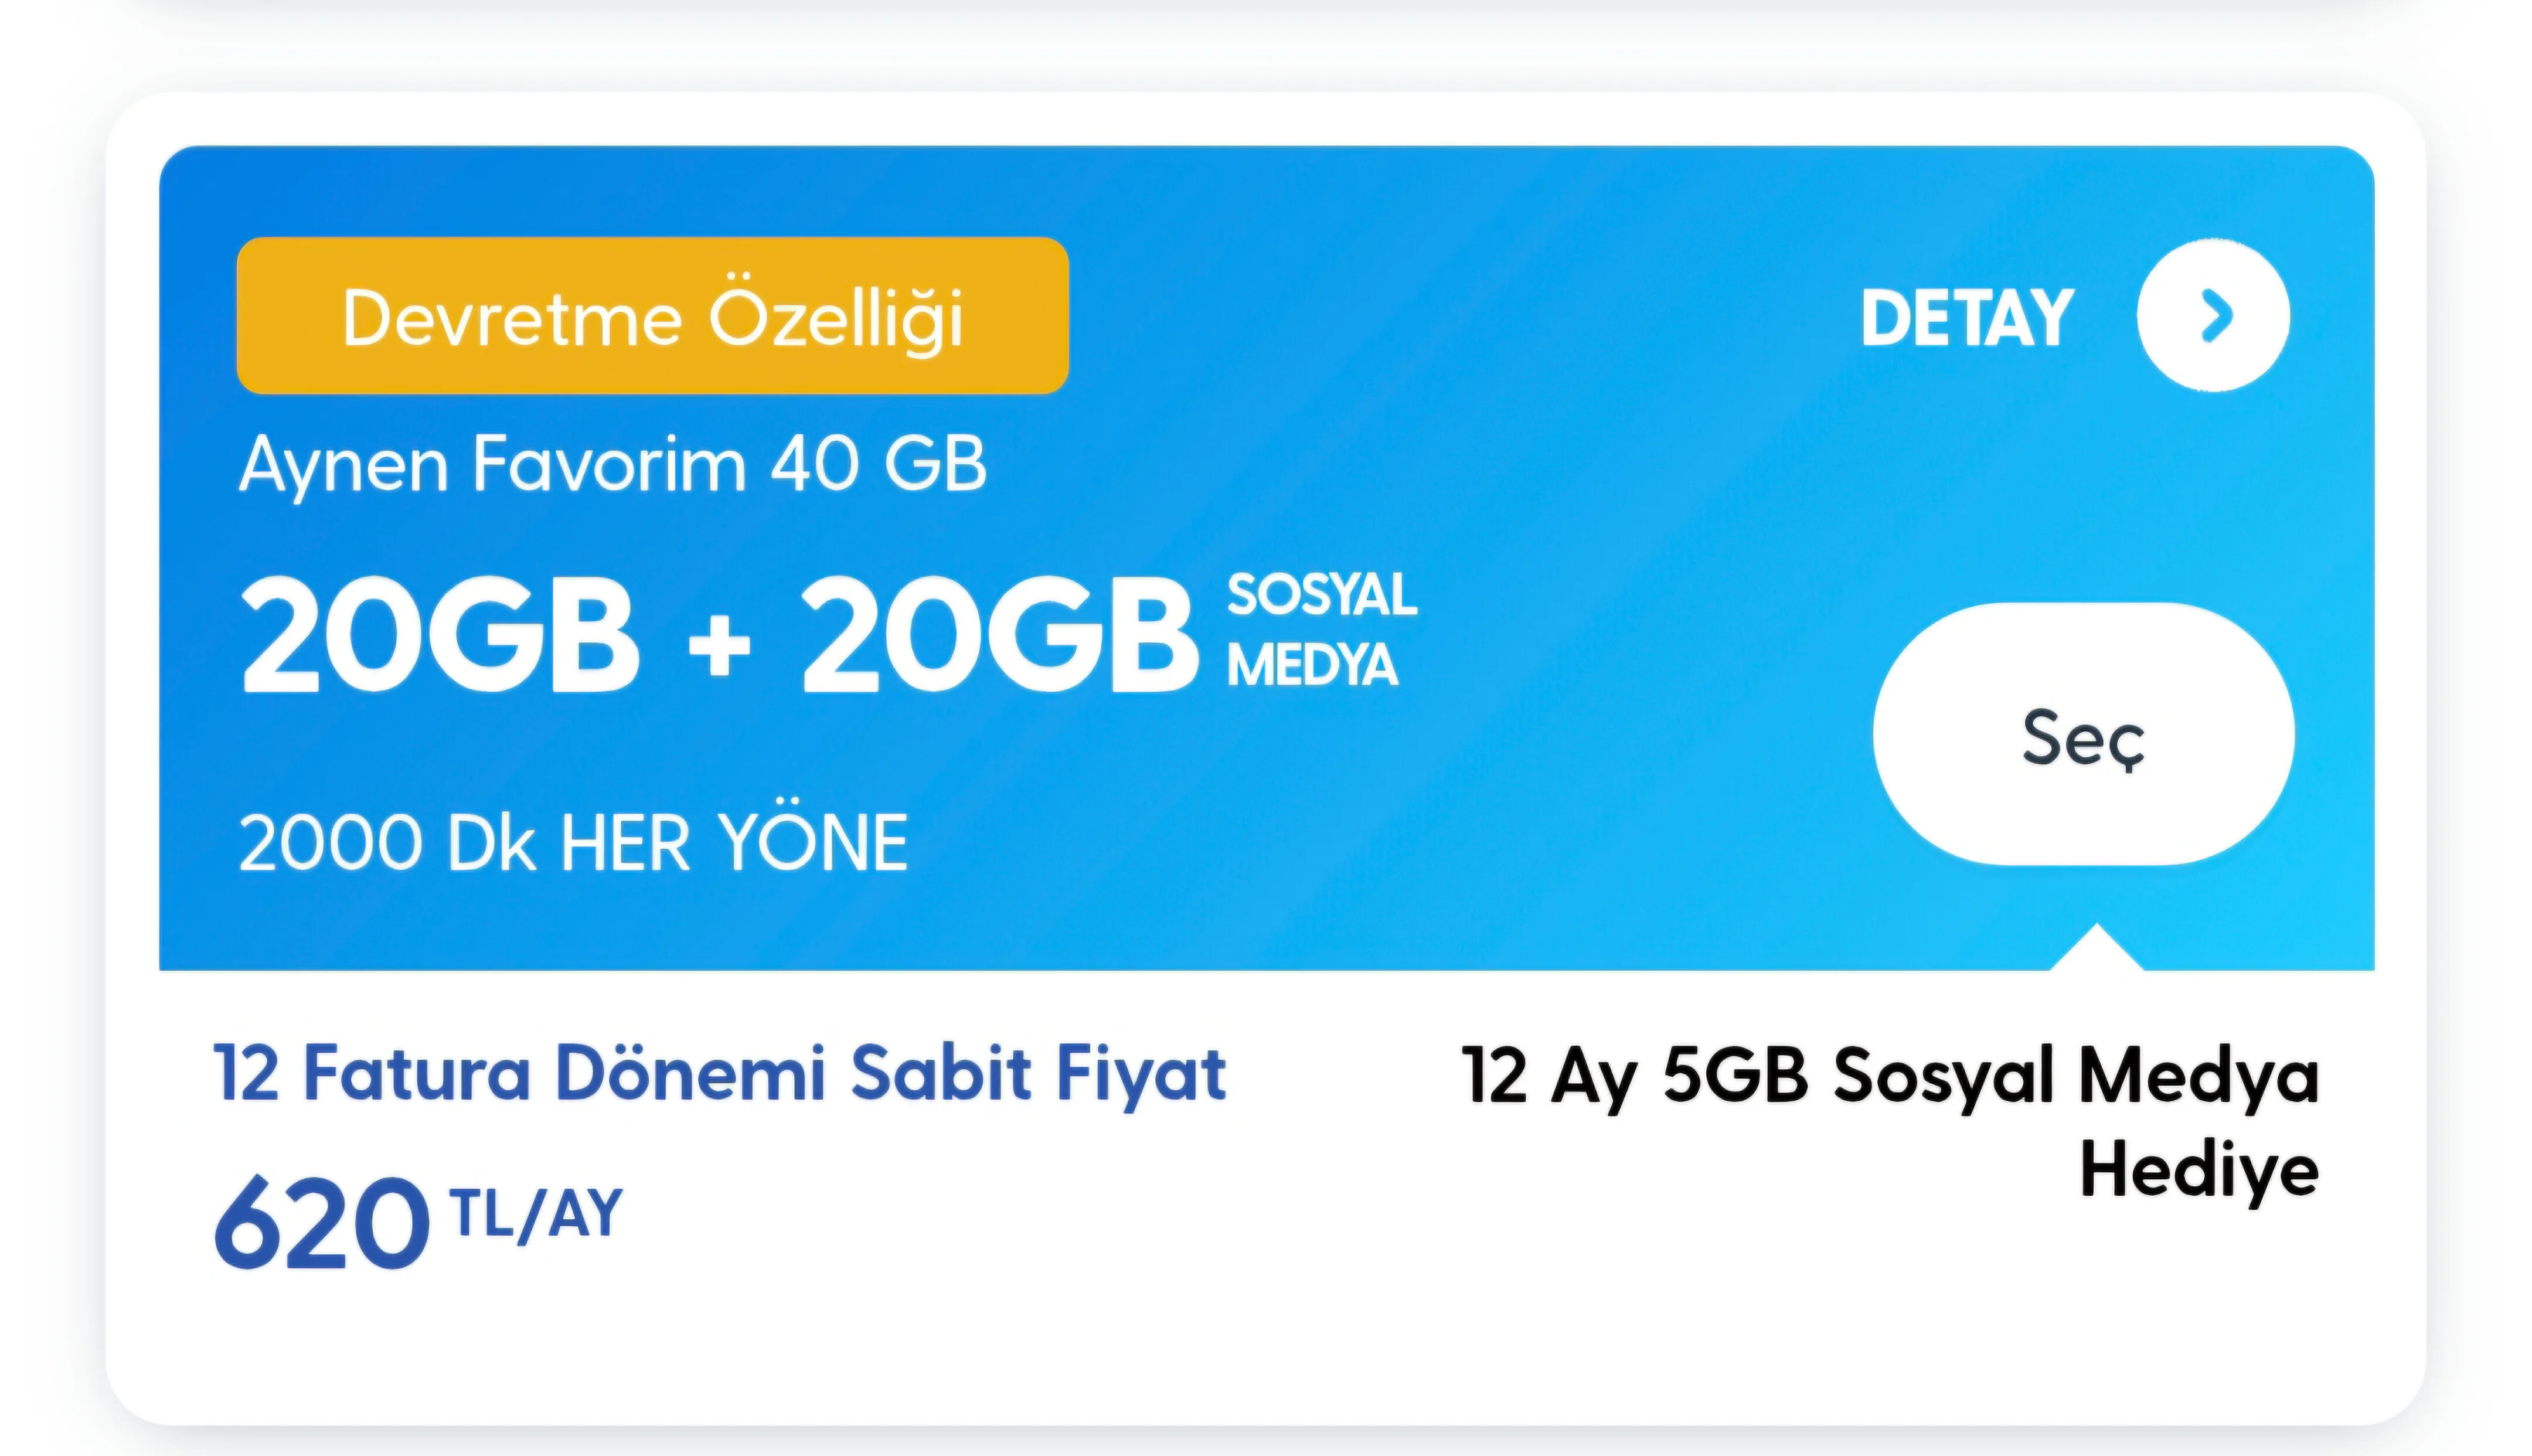2532x1456 pixels.
Task: Click the first 20GB data amount
Action: pos(439,637)
